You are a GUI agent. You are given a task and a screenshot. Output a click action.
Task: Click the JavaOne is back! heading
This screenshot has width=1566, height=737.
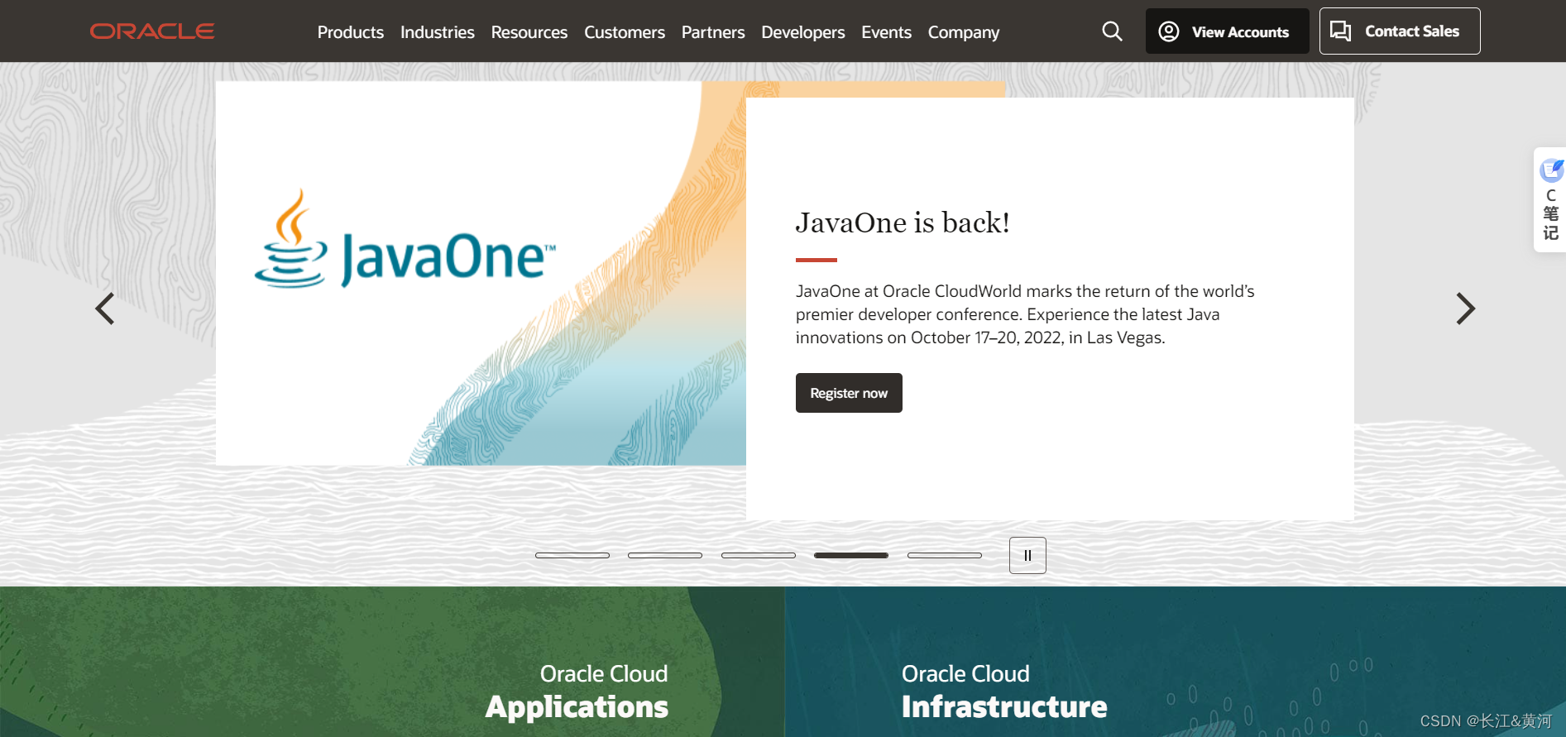(903, 223)
